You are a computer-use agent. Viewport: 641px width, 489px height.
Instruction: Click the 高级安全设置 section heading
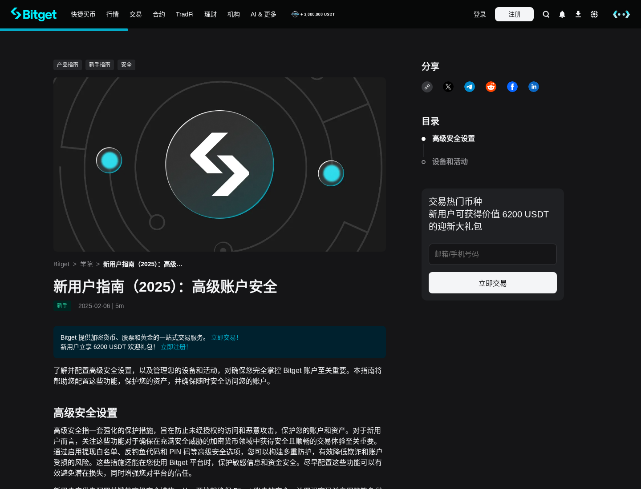(x=85, y=413)
